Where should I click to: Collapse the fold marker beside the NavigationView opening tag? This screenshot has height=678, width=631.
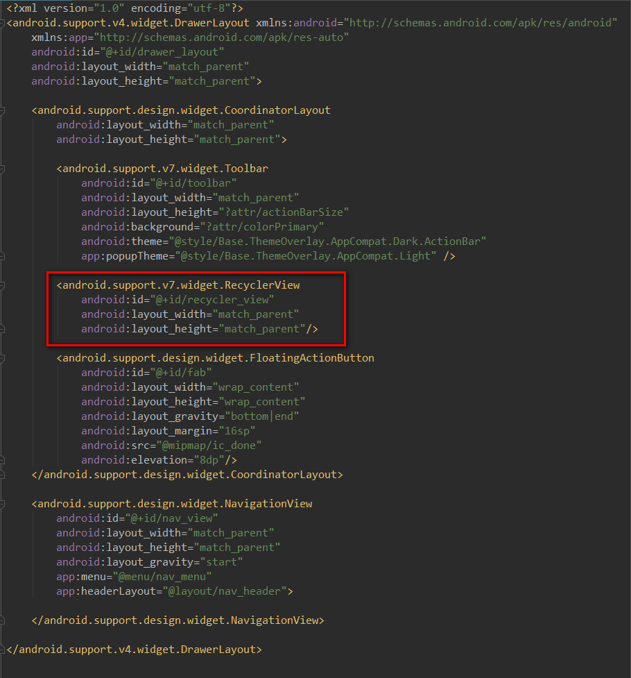(x=2, y=505)
